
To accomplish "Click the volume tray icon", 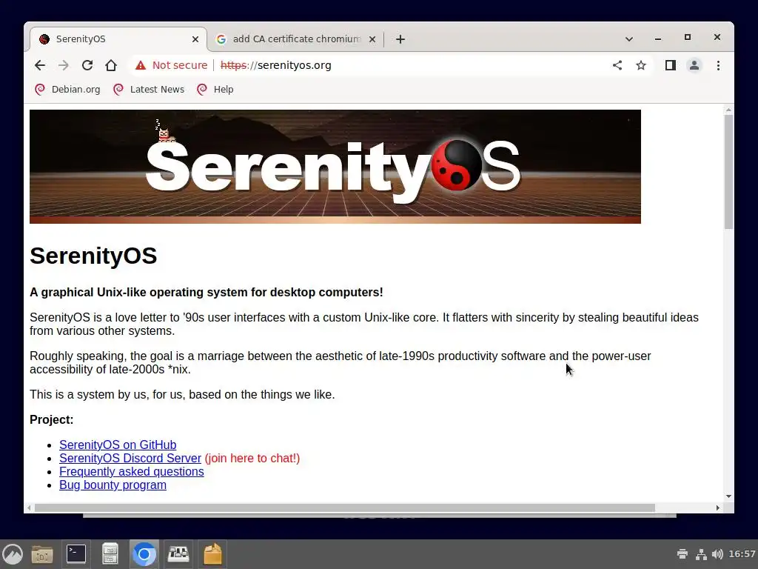I will click(717, 554).
